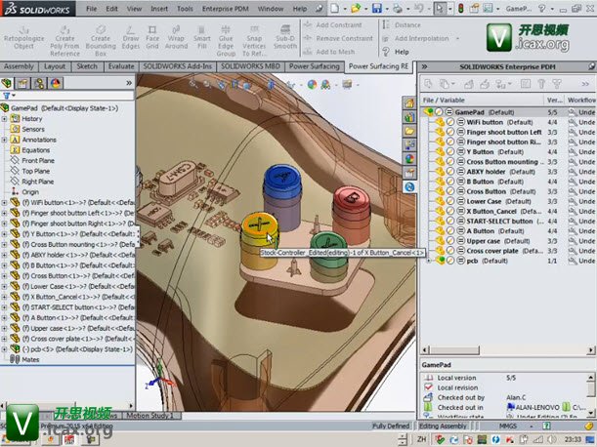Expand the Y Button component node
The width and height of the screenshot is (597, 447).
pos(5,234)
